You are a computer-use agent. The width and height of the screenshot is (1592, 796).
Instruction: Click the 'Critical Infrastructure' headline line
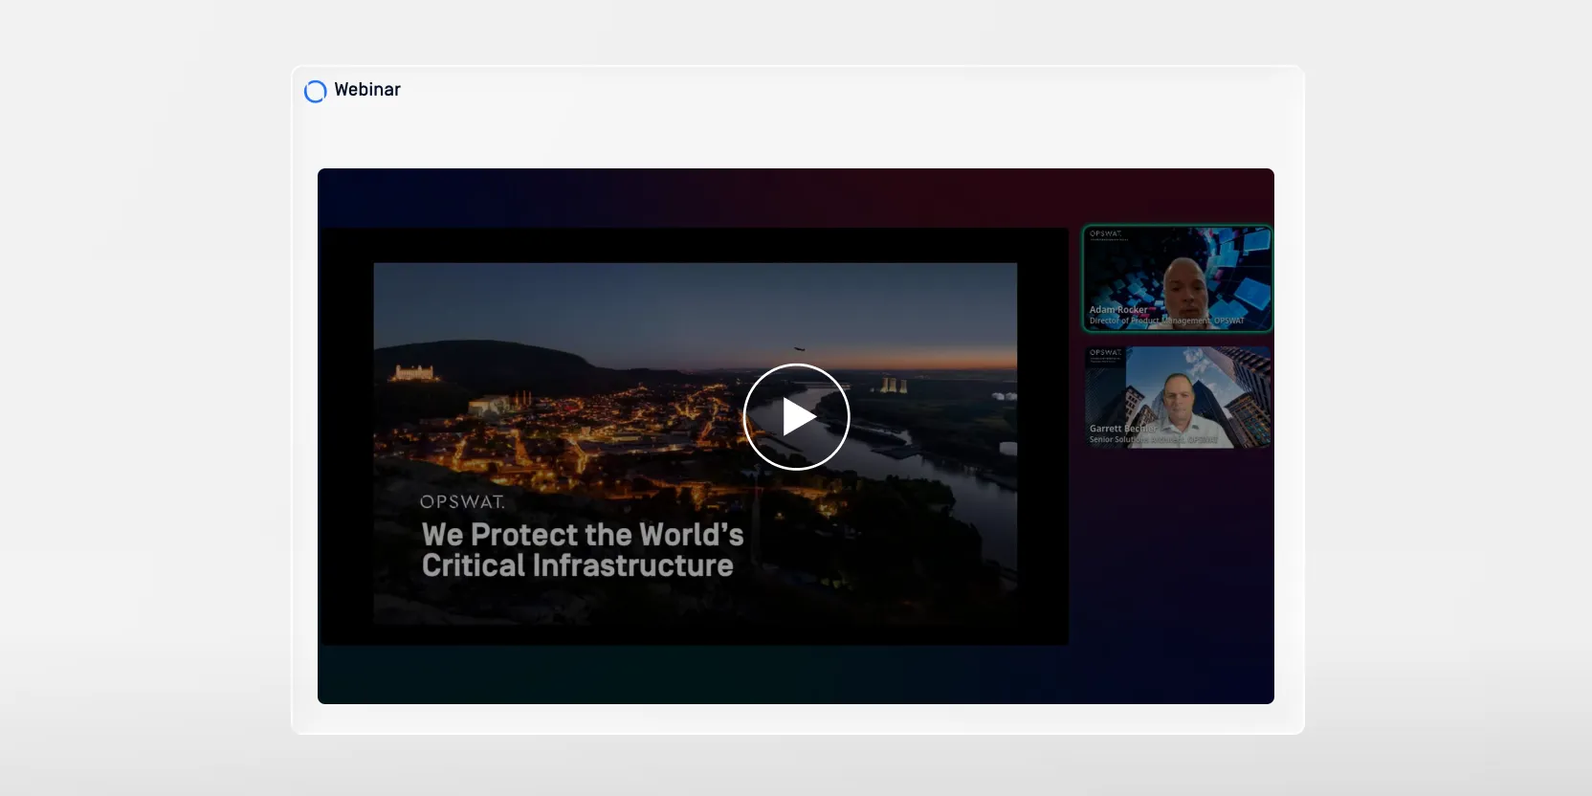pos(577,565)
